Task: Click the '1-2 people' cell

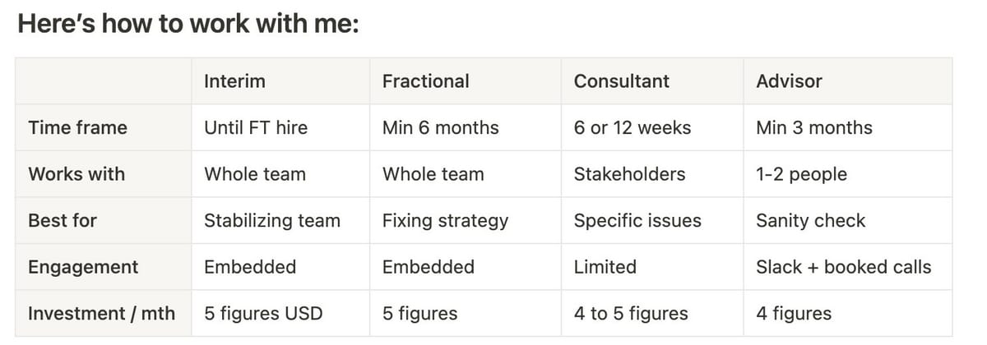Action: coord(801,174)
